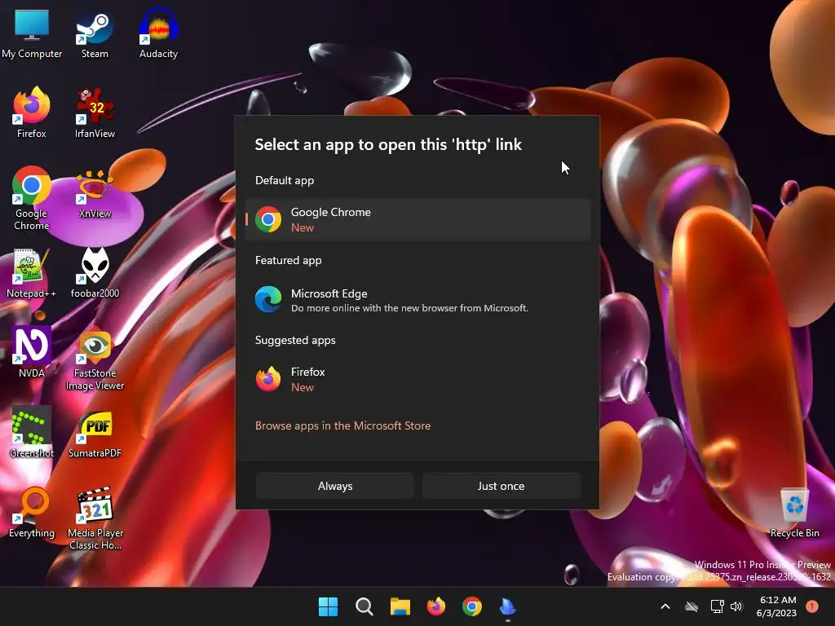Image resolution: width=835 pixels, height=626 pixels.
Task: Launch Firefox from the taskbar
Action: tap(436, 606)
